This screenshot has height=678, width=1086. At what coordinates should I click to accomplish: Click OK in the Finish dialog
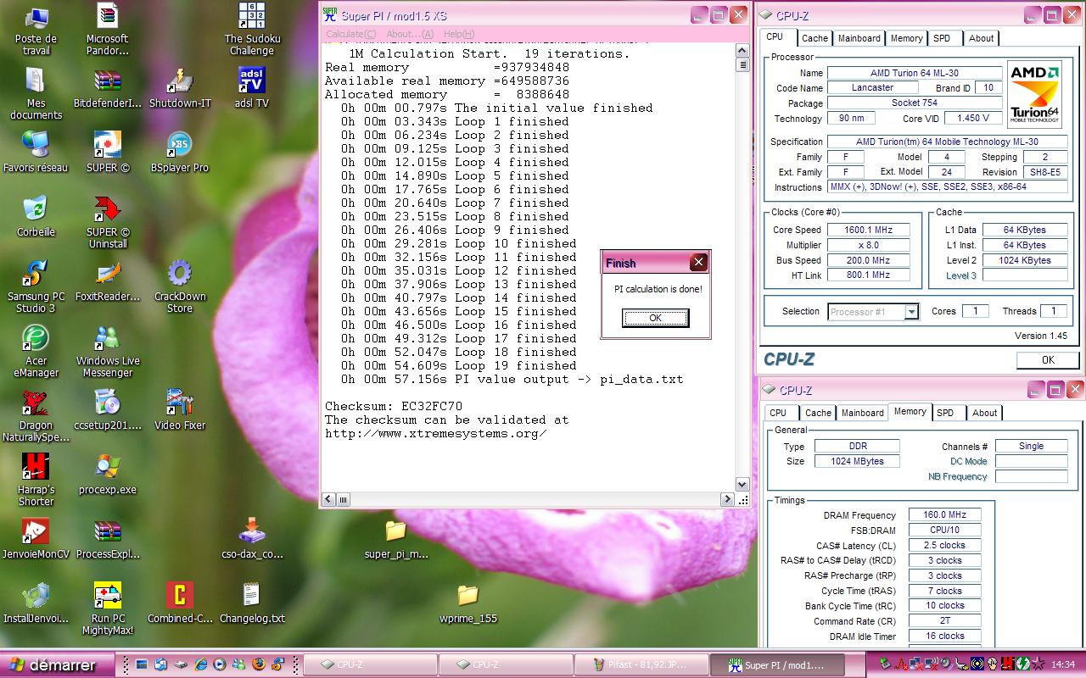pyautogui.click(x=655, y=318)
